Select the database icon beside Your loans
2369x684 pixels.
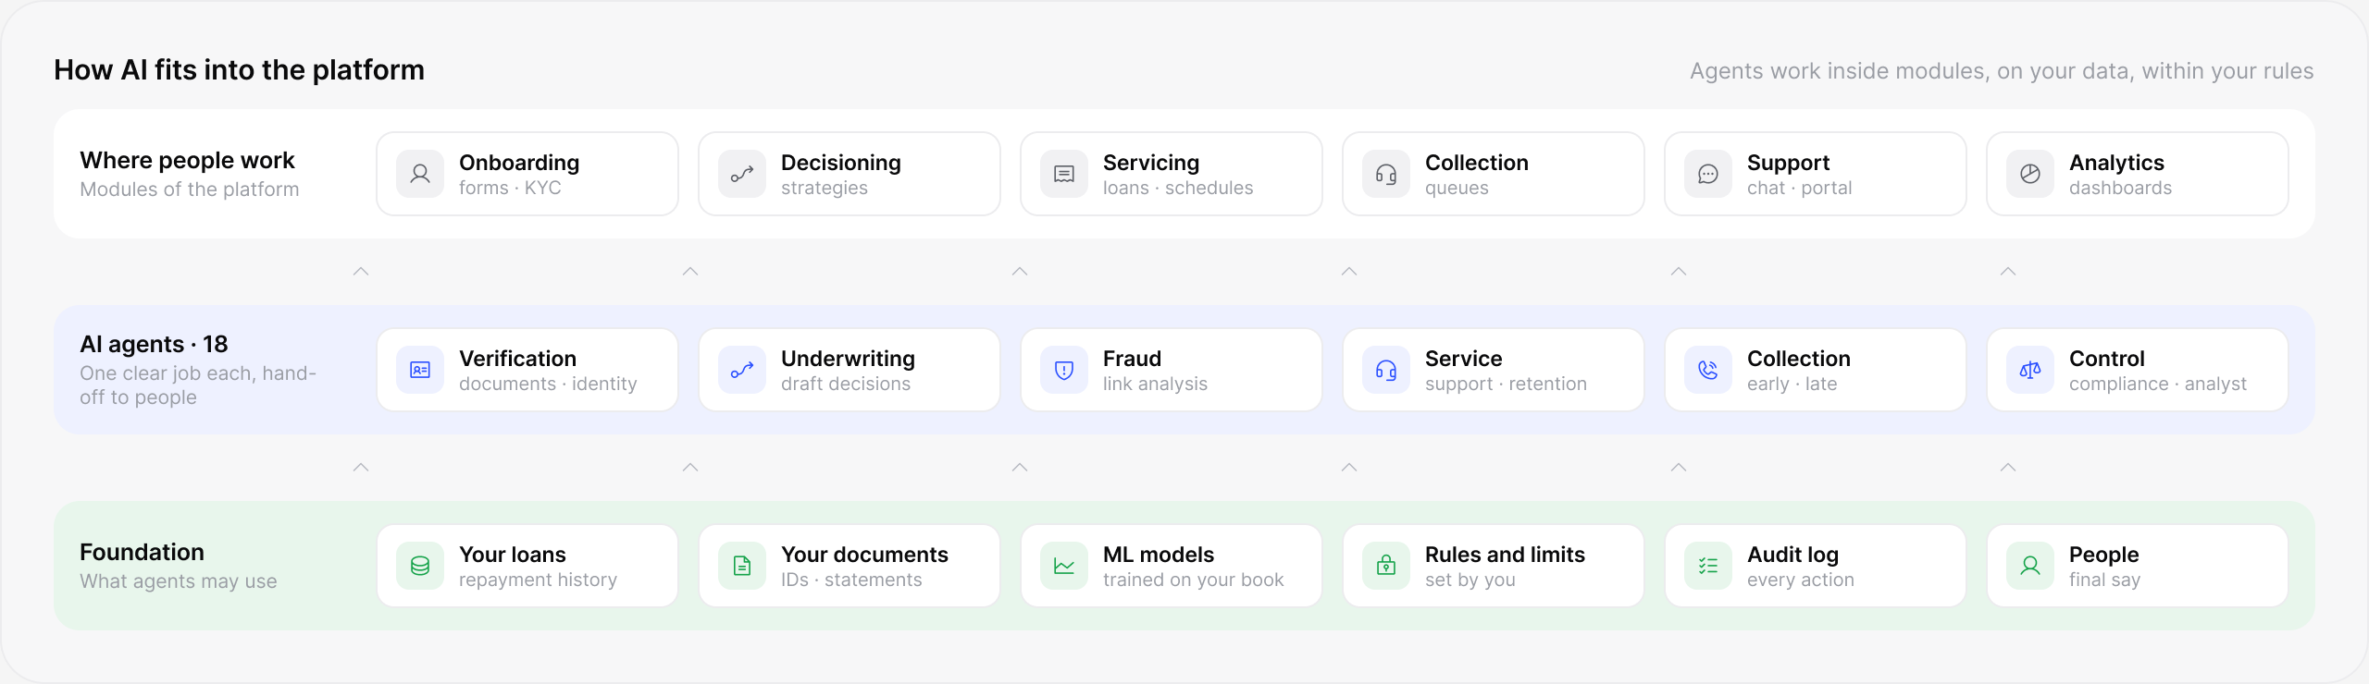click(420, 566)
